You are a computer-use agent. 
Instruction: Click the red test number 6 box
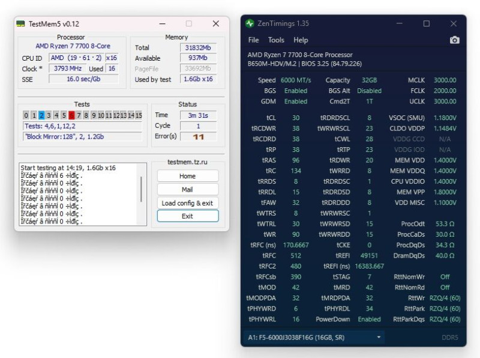71,115
